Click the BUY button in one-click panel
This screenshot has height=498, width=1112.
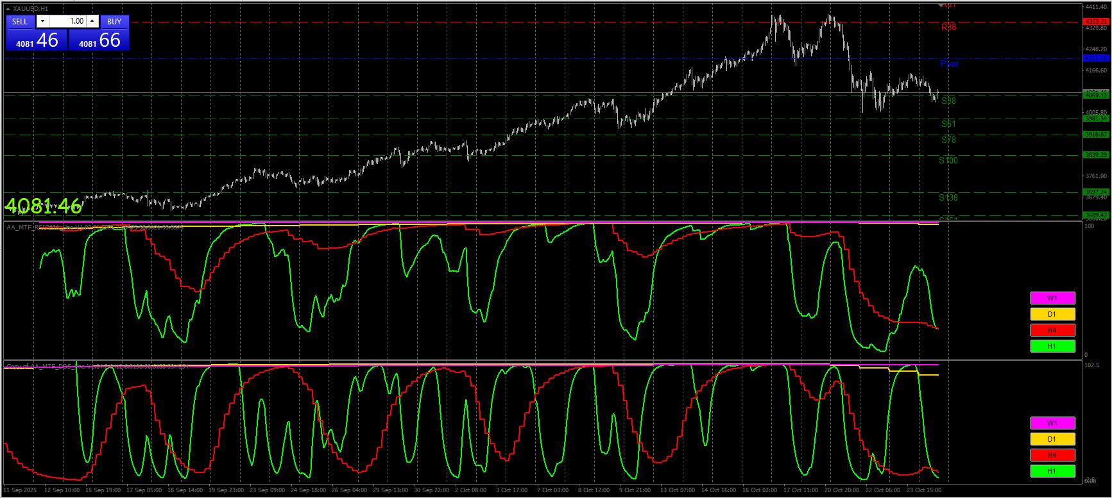tap(114, 22)
